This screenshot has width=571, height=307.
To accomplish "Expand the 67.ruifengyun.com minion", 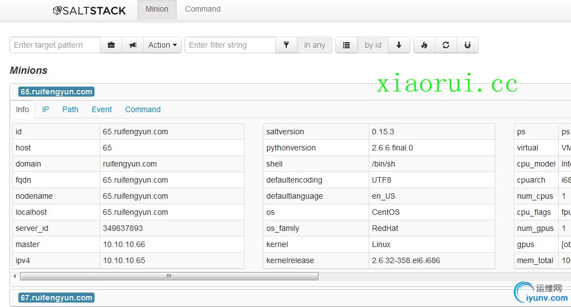I will (x=57, y=298).
